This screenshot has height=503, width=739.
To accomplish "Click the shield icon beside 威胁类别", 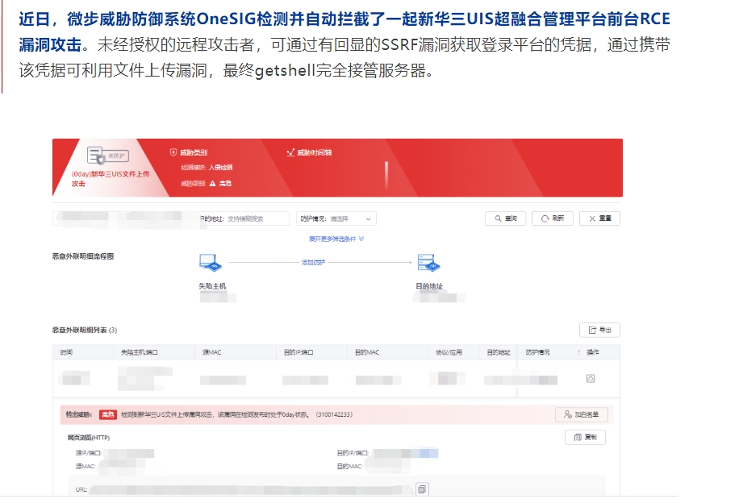I will (x=173, y=152).
